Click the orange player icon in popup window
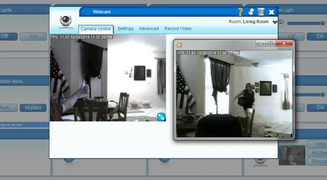Viewport: 327px width, 180px height. coord(179,45)
